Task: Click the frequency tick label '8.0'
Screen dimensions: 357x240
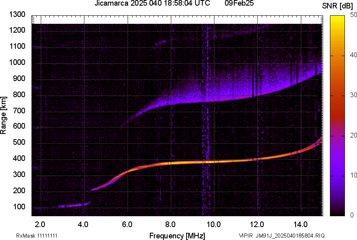Action: pos(170,225)
